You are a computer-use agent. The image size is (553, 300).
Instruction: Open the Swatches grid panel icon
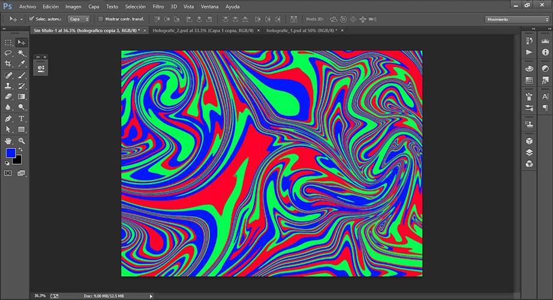(x=529, y=80)
